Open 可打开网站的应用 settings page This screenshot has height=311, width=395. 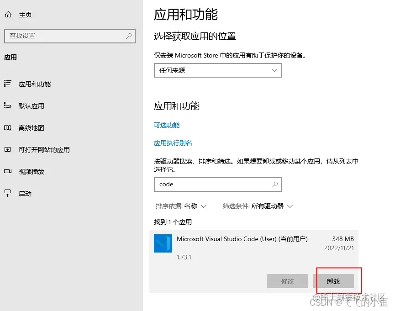(x=44, y=150)
